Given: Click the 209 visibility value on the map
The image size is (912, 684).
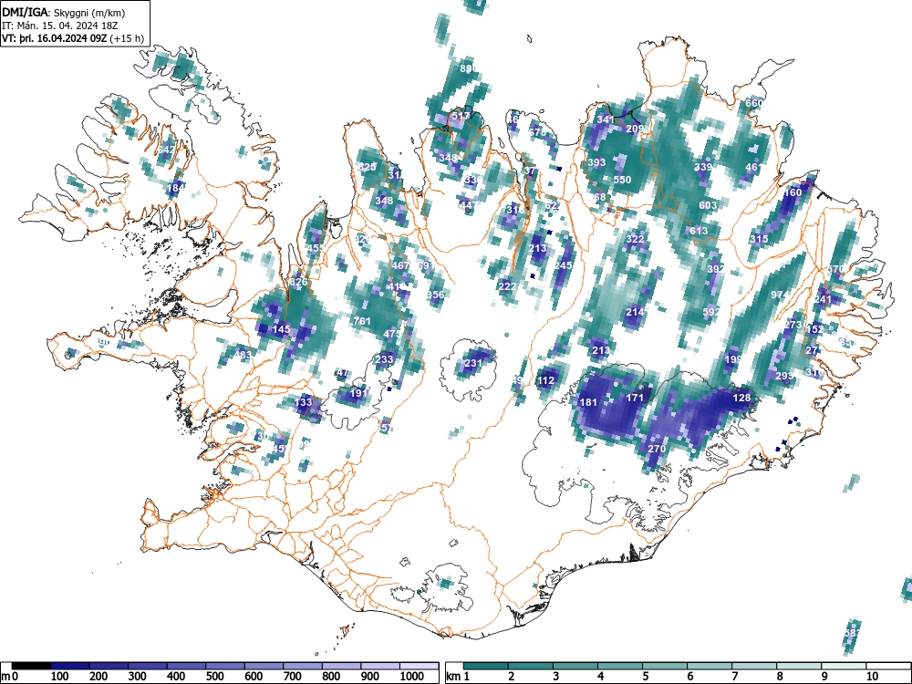Looking at the screenshot, I should coord(635,129).
